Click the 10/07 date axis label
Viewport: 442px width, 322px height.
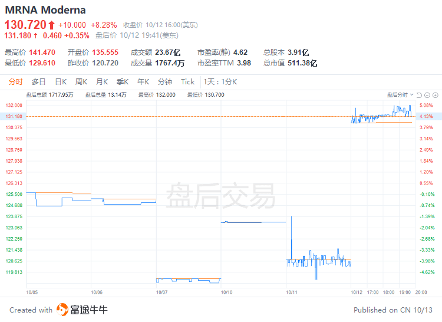[x=162, y=292]
